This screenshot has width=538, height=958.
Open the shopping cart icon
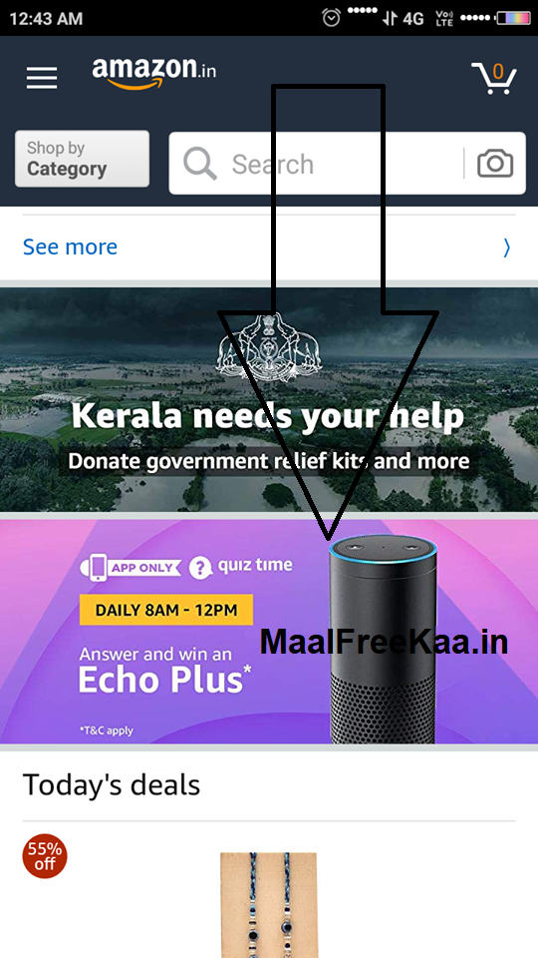(x=494, y=78)
